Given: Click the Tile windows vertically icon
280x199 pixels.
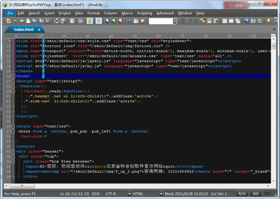Looking at the screenshot, I should (231, 21).
